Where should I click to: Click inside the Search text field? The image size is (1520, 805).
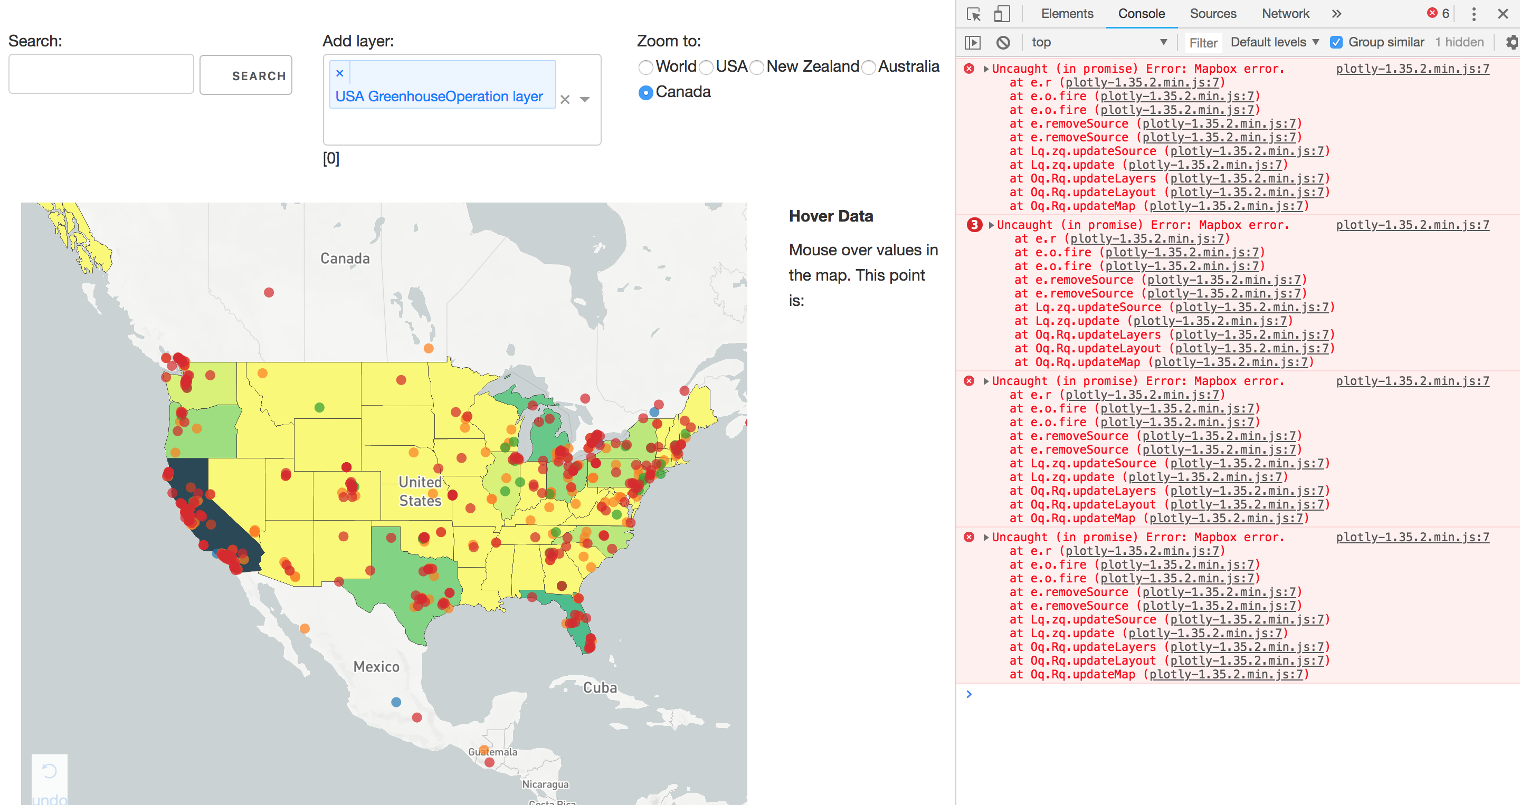101,74
